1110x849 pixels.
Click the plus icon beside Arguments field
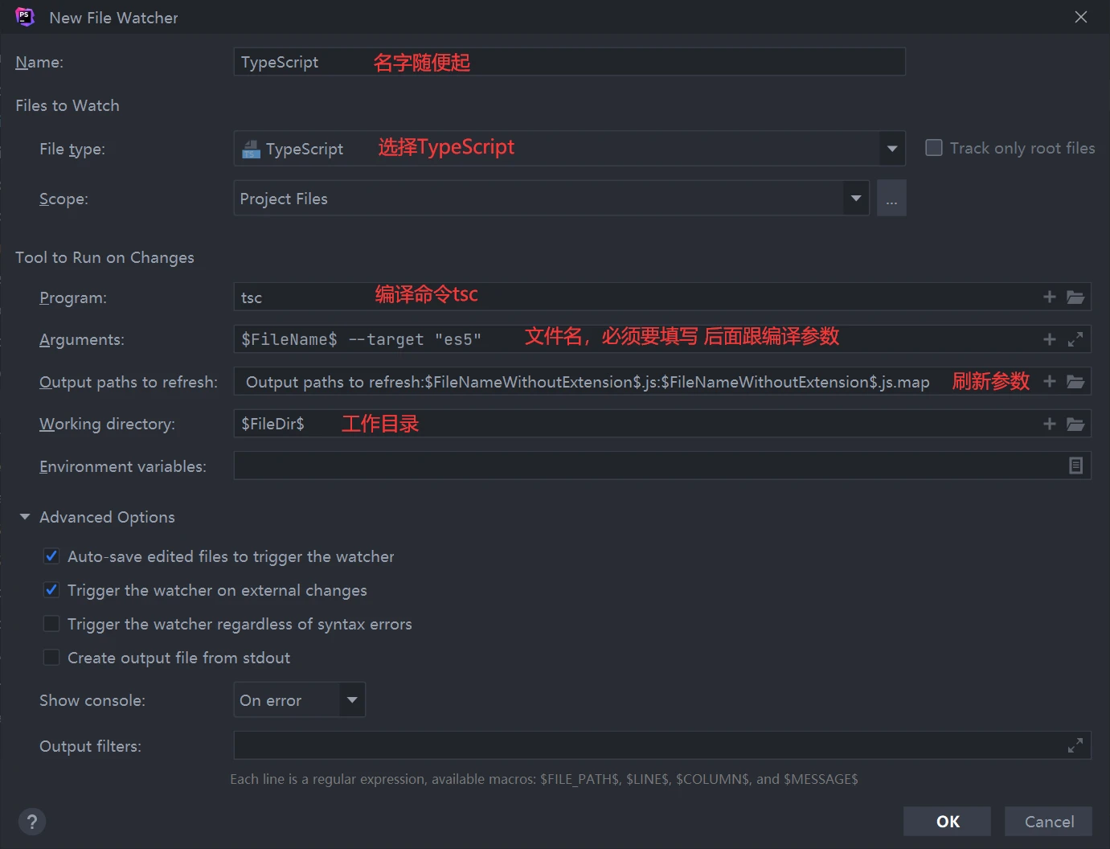click(1049, 338)
